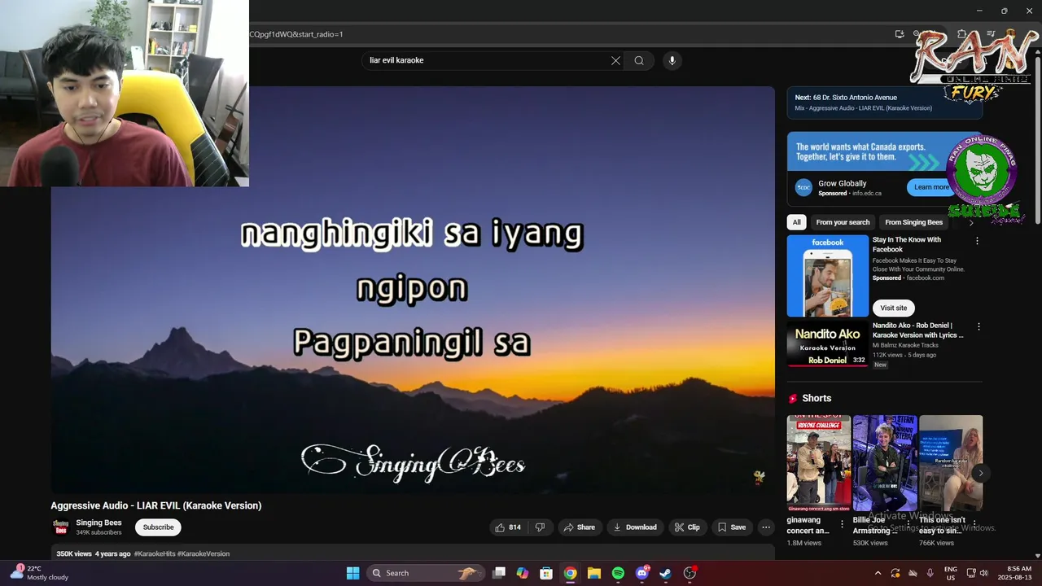Image resolution: width=1042 pixels, height=586 pixels.
Task: Open options for Nandito Ako video
Action: tap(979, 326)
